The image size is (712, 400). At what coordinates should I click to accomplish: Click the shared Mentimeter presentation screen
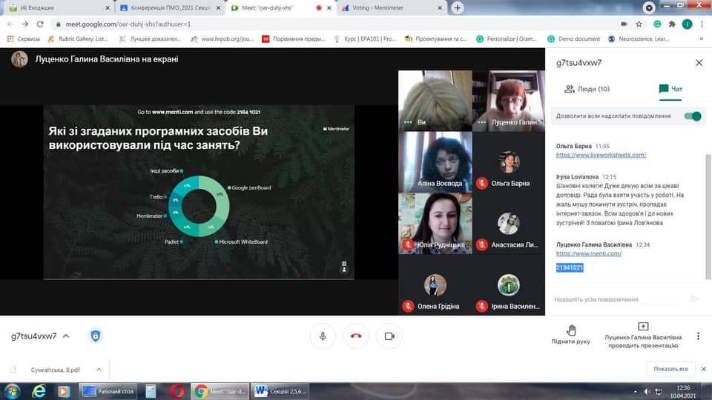(x=199, y=192)
